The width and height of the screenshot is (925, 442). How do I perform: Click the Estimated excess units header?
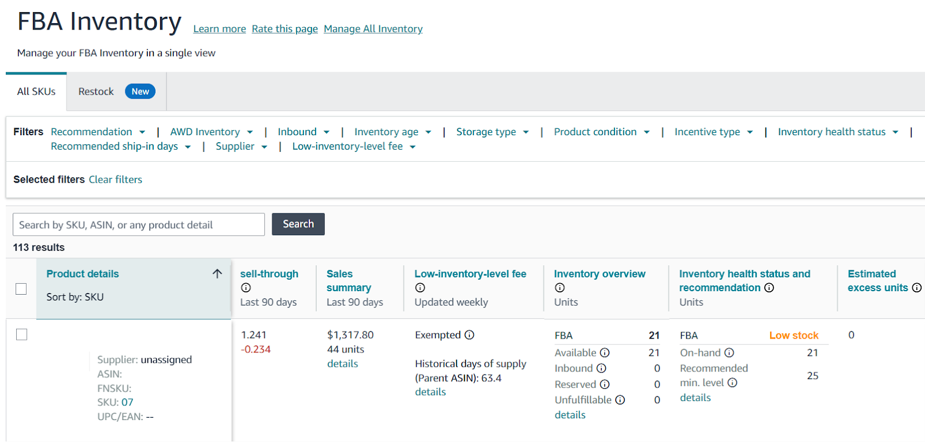click(x=878, y=281)
